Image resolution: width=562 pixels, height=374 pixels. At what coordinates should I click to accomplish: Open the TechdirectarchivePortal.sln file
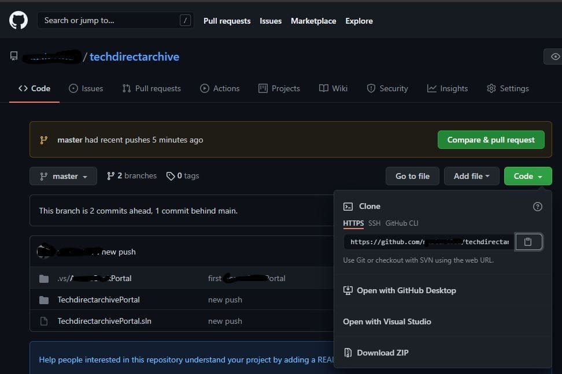104,321
